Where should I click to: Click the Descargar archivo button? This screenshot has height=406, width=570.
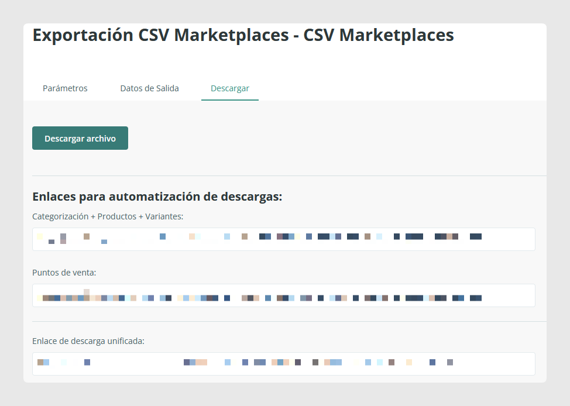pyautogui.click(x=80, y=138)
